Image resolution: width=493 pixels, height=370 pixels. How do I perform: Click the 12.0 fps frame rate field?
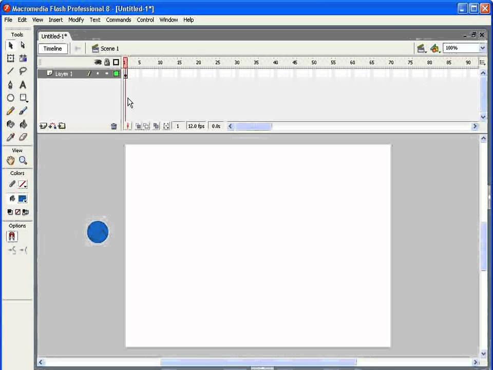click(197, 126)
